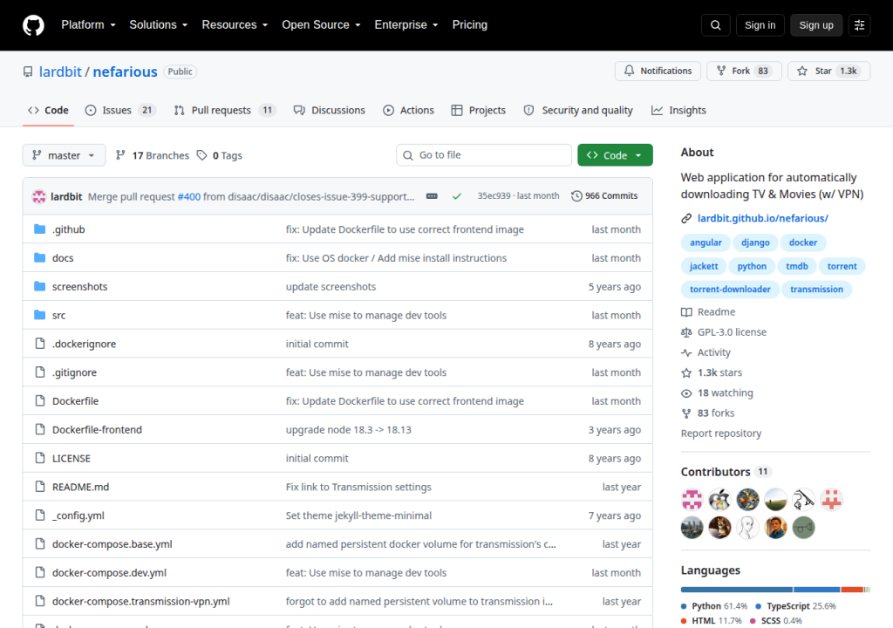
Task: Click the link chain icon beside website URL
Action: pyautogui.click(x=686, y=218)
